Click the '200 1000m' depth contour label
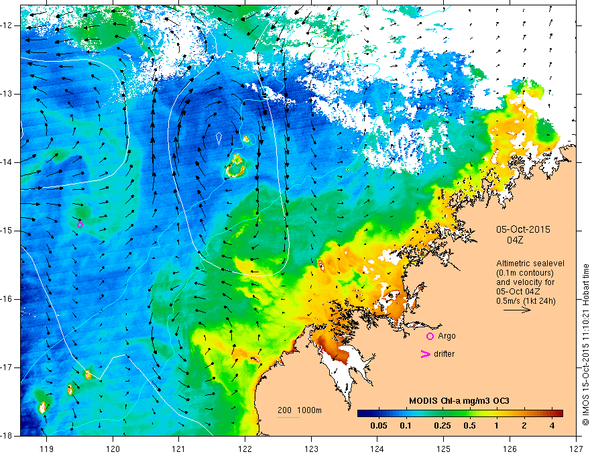 [x=300, y=410]
